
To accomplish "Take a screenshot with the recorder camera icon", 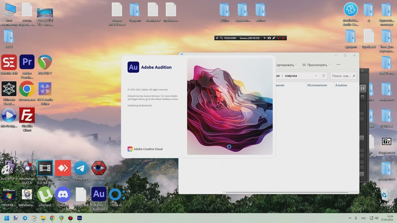I will (x=269, y=38).
